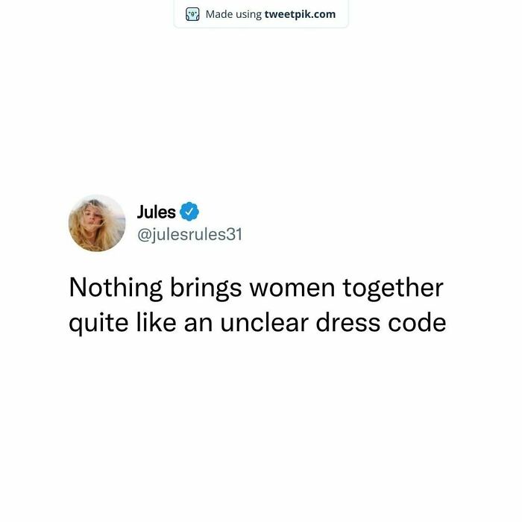The height and width of the screenshot is (522, 522).
Task: Open the tweetpik.com link
Action: [300, 14]
